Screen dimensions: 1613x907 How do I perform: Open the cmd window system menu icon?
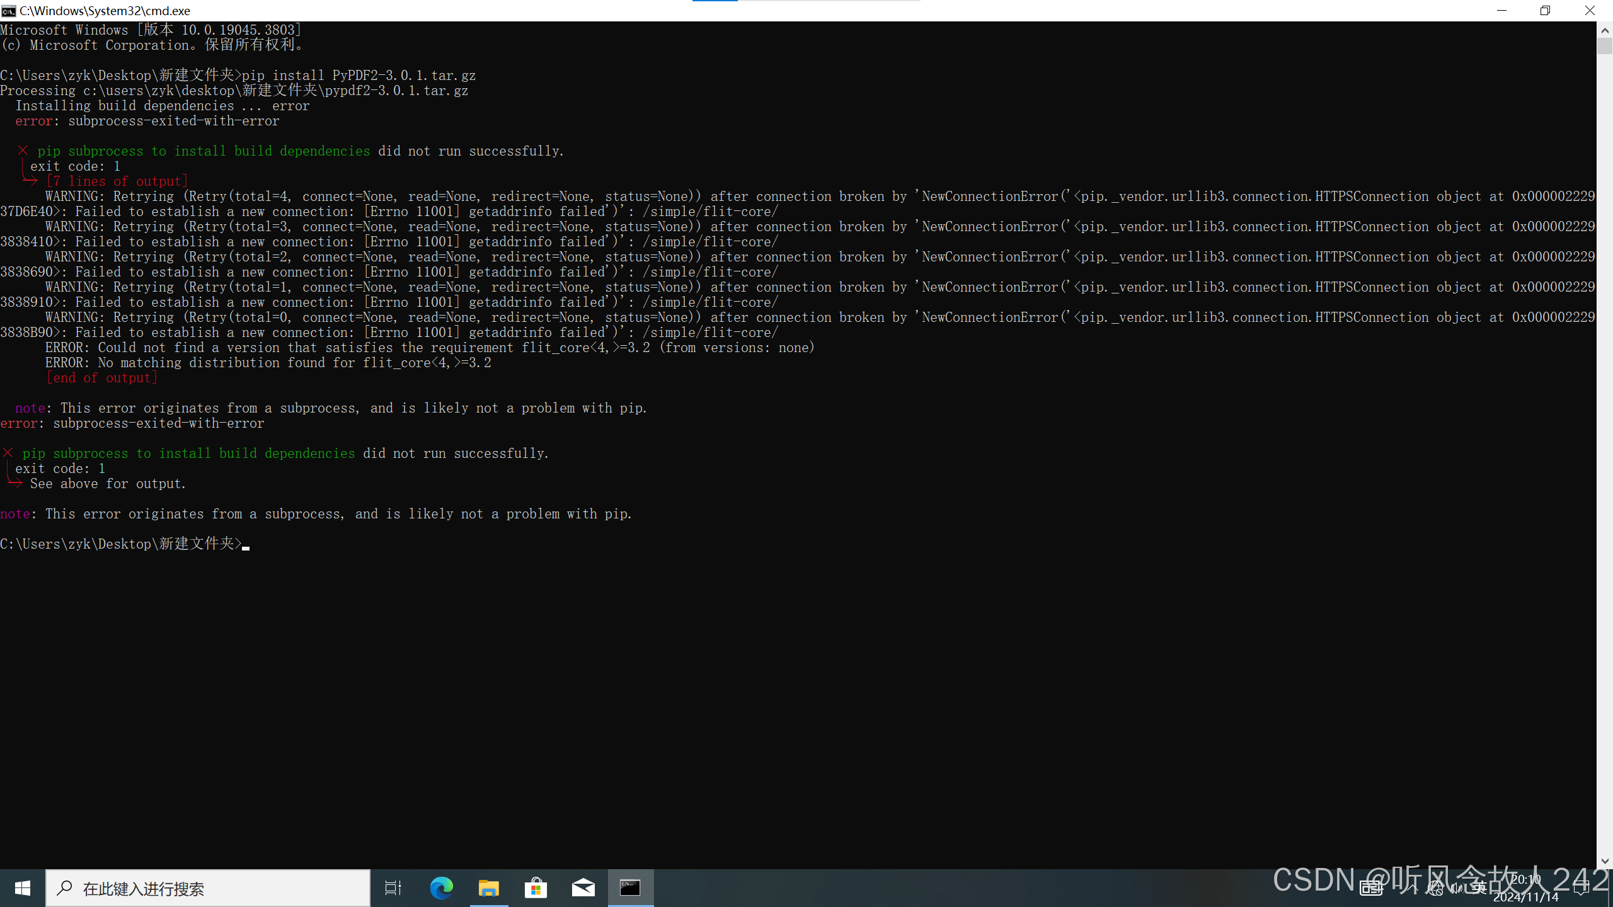click(9, 11)
